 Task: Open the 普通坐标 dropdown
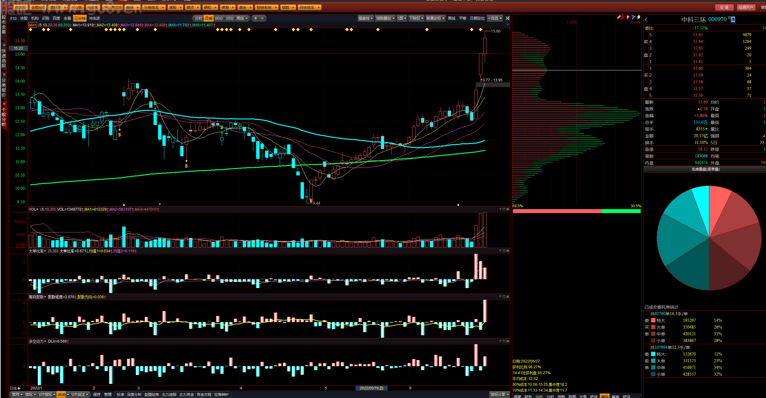435,18
